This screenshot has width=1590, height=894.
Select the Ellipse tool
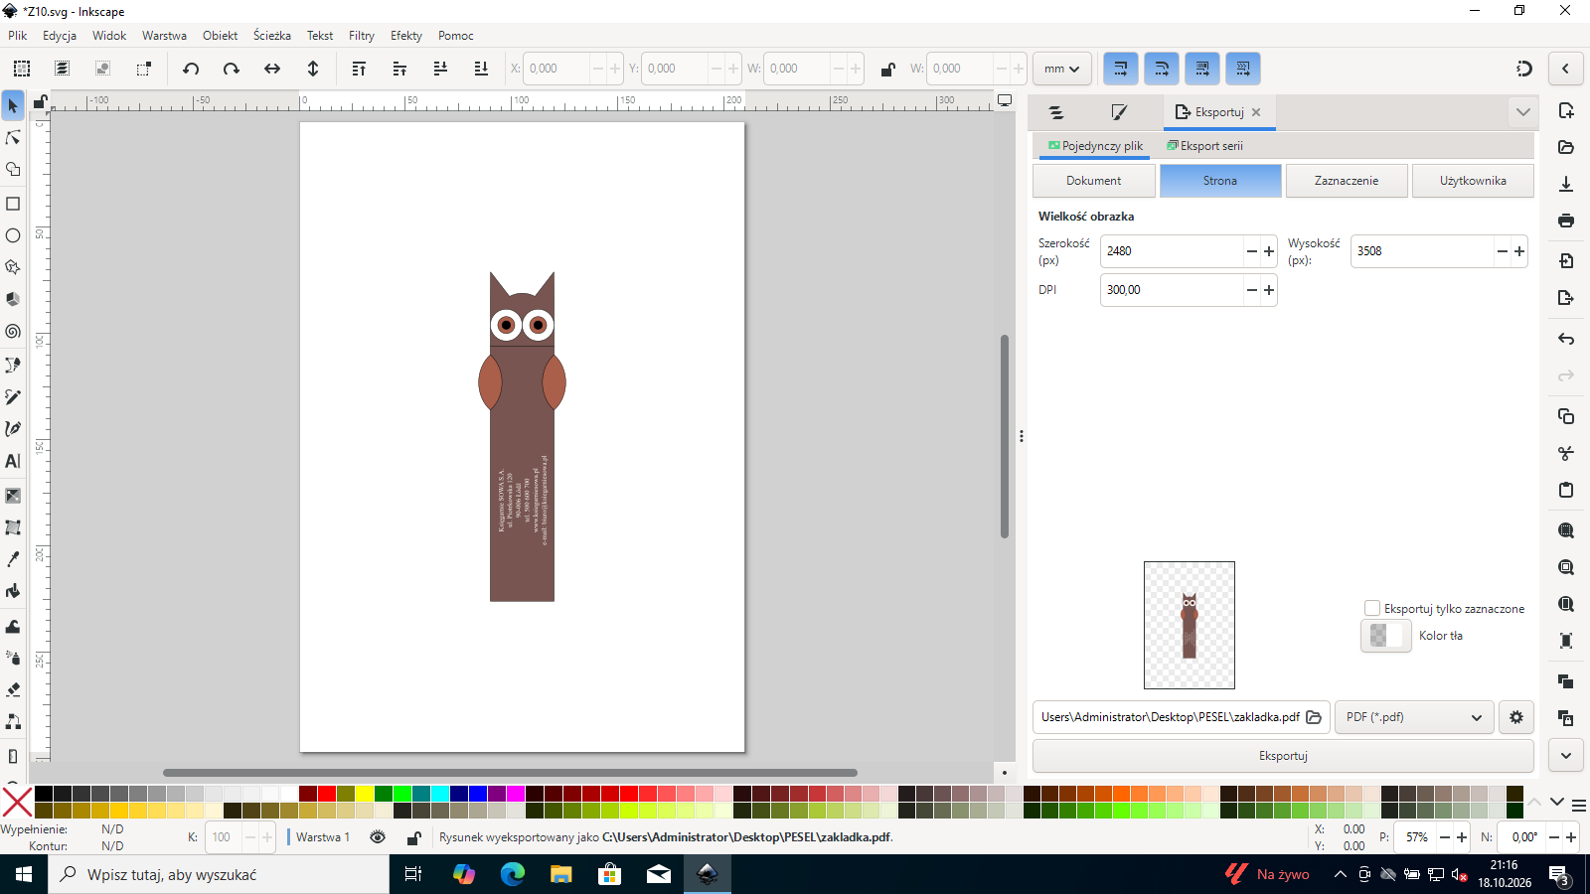point(13,235)
